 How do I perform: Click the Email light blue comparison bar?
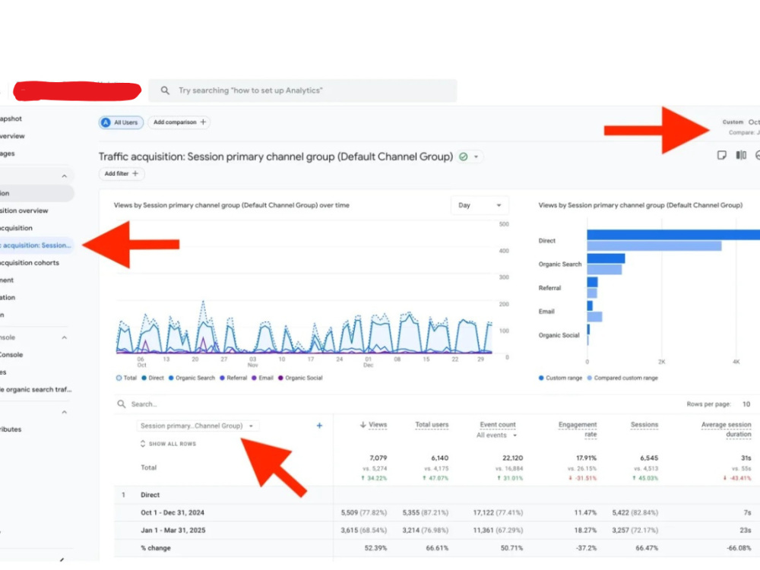tap(595, 317)
